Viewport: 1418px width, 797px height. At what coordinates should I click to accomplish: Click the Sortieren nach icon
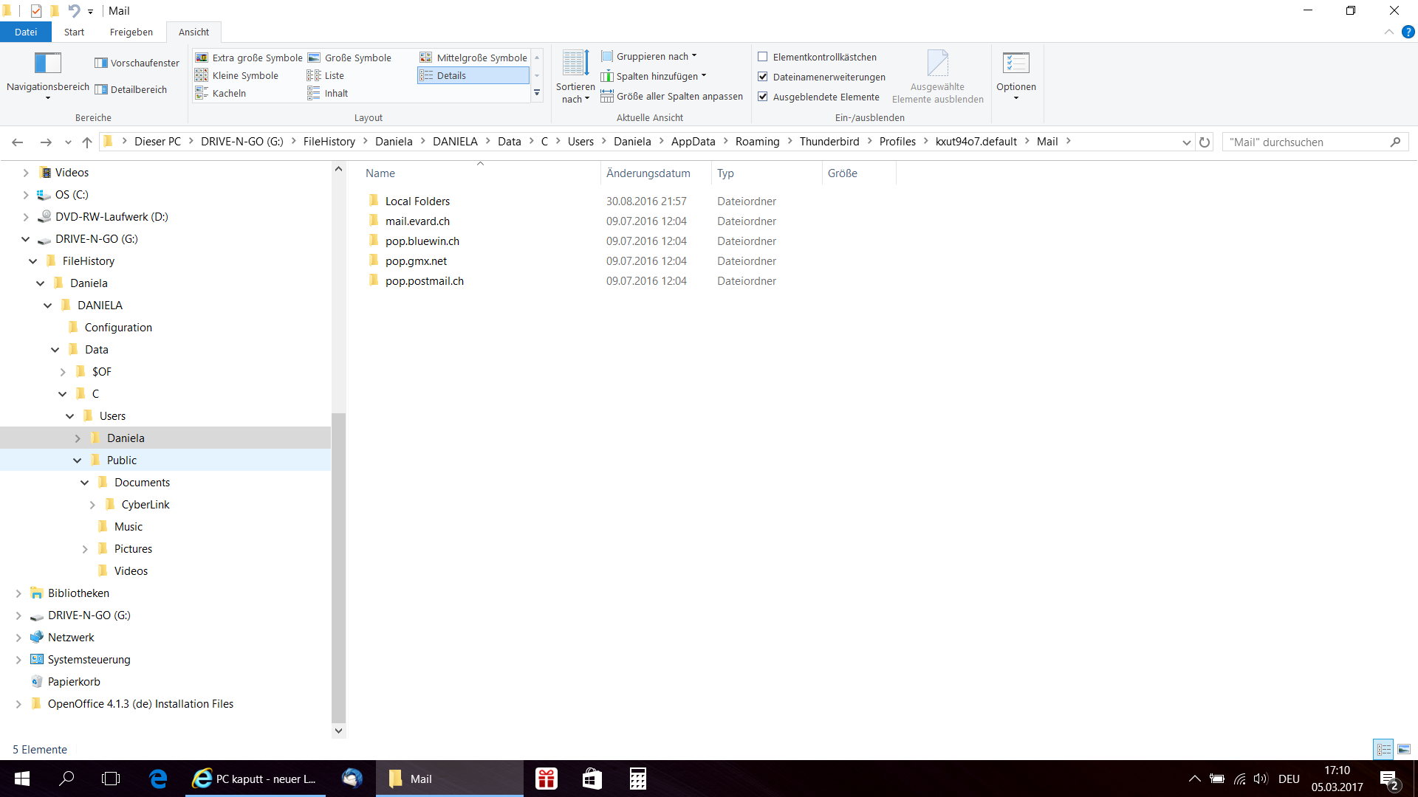pyautogui.click(x=575, y=63)
